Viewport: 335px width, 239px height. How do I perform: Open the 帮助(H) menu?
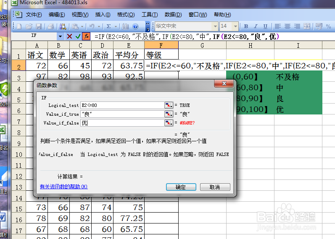222,15
